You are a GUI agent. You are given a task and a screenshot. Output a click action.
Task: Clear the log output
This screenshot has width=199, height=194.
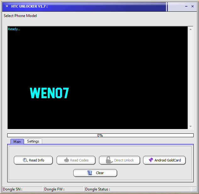pos(95,173)
